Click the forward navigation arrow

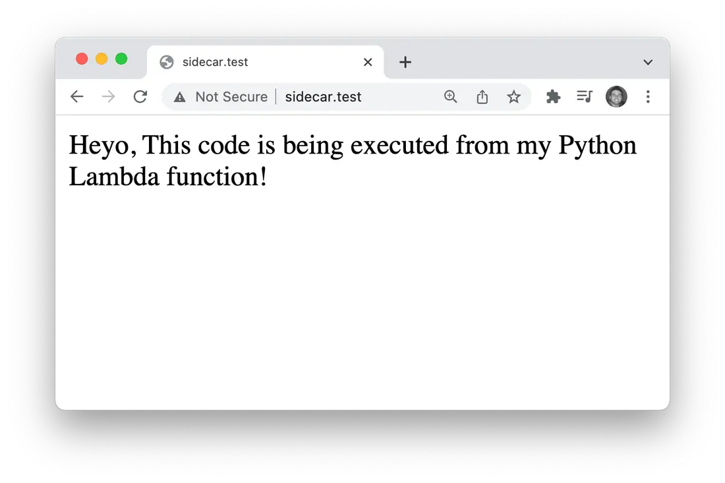(x=108, y=97)
